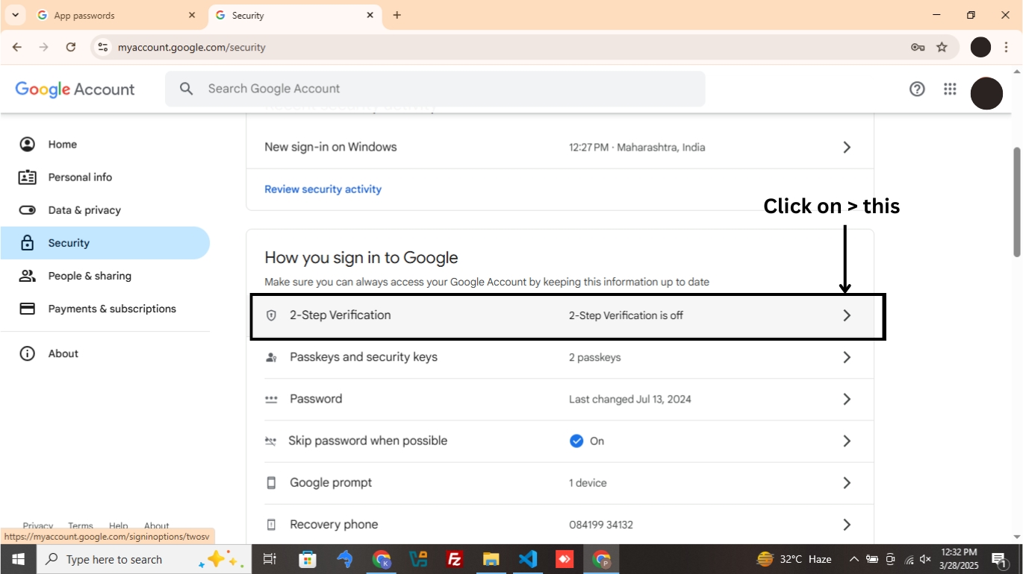Open a new browser tab
1023x574 pixels.
[x=397, y=15]
